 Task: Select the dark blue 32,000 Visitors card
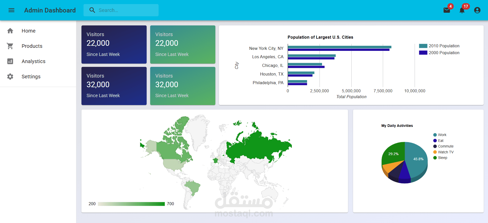(114, 86)
